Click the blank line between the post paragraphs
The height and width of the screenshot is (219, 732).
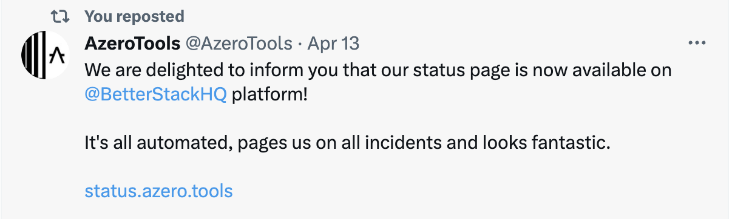click(x=376, y=120)
